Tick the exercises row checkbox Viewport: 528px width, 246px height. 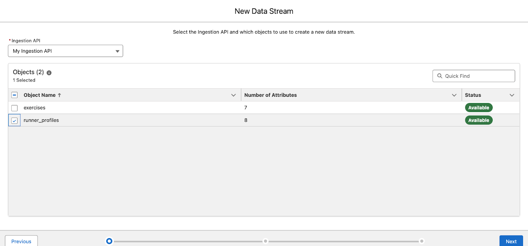(x=15, y=108)
